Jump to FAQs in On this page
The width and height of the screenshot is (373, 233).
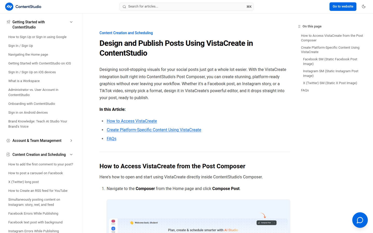click(305, 90)
